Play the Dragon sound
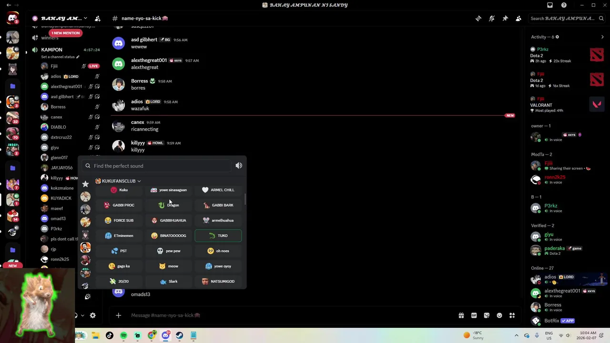The height and width of the screenshot is (343, 610). click(169, 205)
